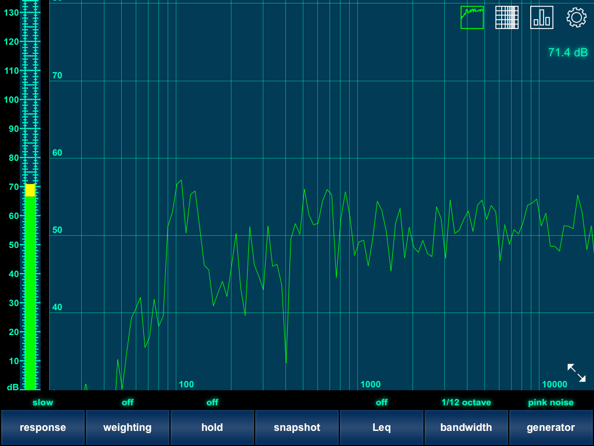Image resolution: width=594 pixels, height=446 pixels.
Task: Switch to the bar graph view icon
Action: [x=541, y=17]
